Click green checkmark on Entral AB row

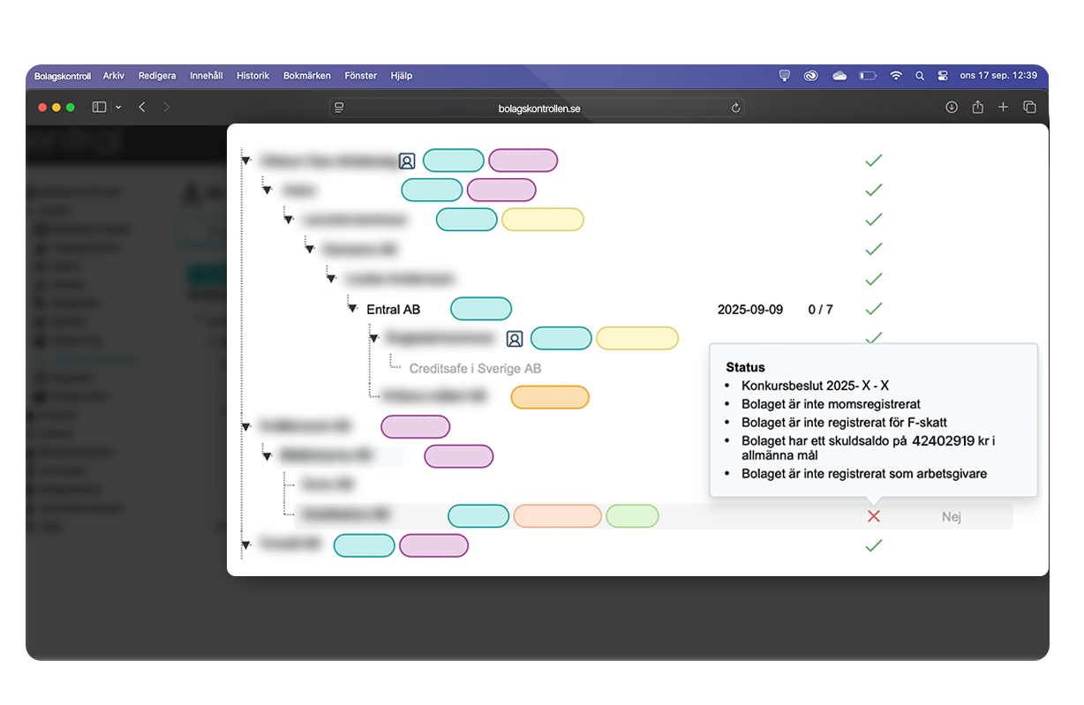pos(873,310)
